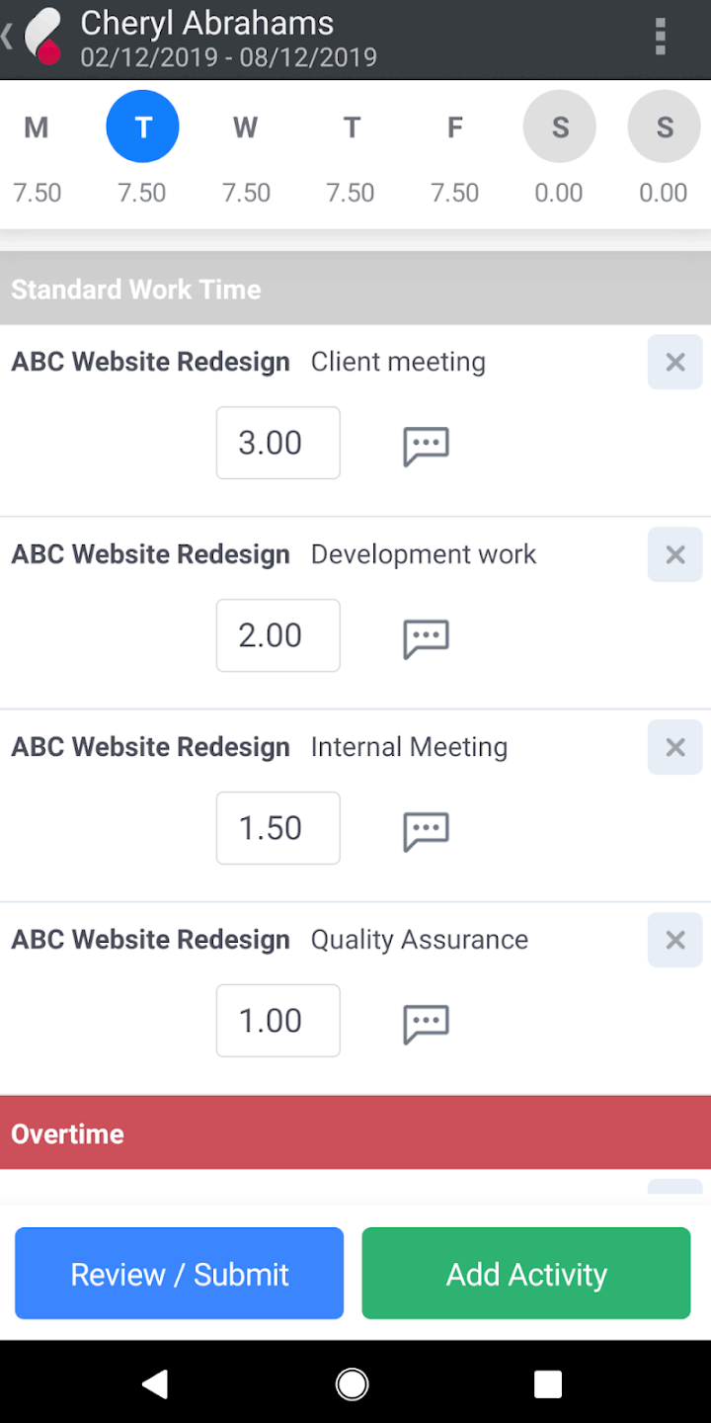Delete the Internal Meeting activity row

point(675,747)
